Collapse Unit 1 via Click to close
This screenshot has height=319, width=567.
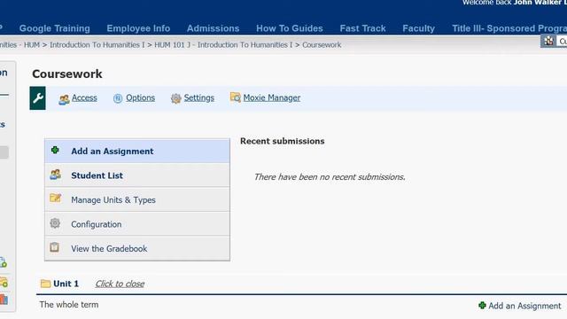pos(120,284)
